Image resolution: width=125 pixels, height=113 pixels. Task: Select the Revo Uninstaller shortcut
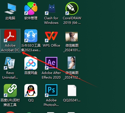(10, 63)
